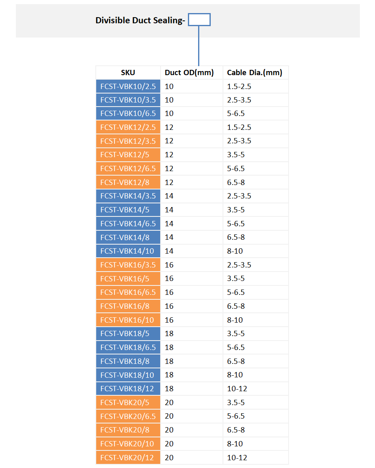The height and width of the screenshot is (468, 375).
Task: Click the FCST-VBK20/12 SKU cell
Action: tap(128, 457)
